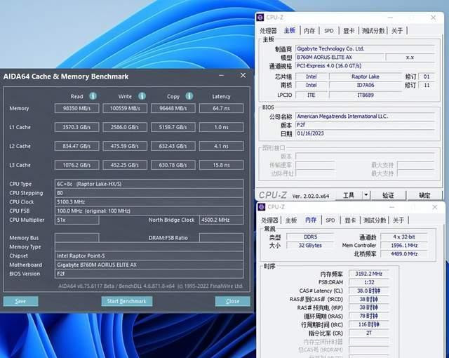Open 内存 tab in top CPU-Z window
This screenshot has height=358, width=449.
(309, 31)
